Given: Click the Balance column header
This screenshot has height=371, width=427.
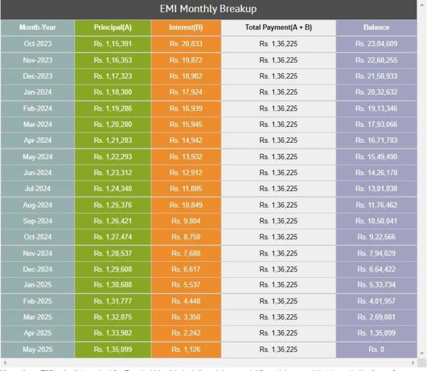Looking at the screenshot, I should pos(376,27).
